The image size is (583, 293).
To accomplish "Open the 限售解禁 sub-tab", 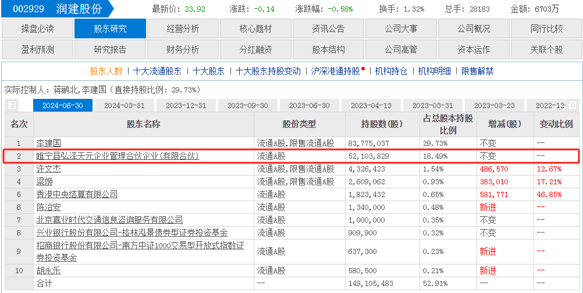I will click(x=477, y=72).
